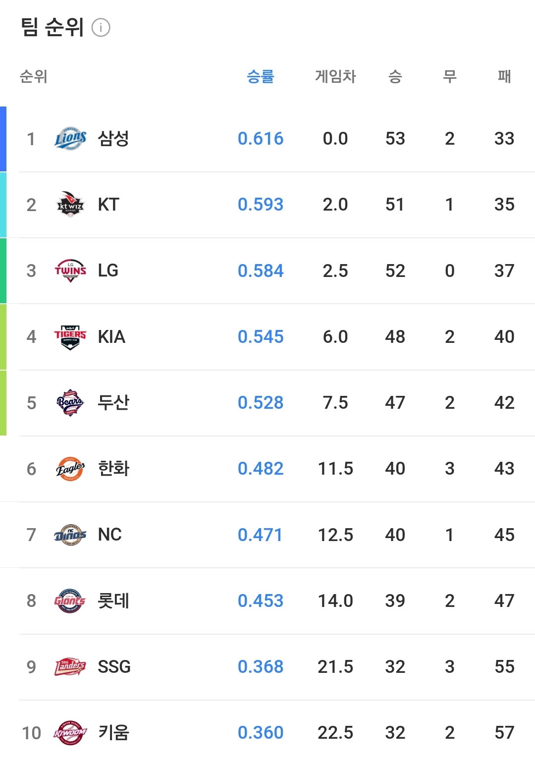Tap the Kiwoom Heroes team logo
The width and height of the screenshot is (535, 765).
(x=70, y=733)
